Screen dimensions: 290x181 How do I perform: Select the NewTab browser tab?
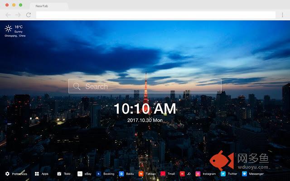point(49,6)
